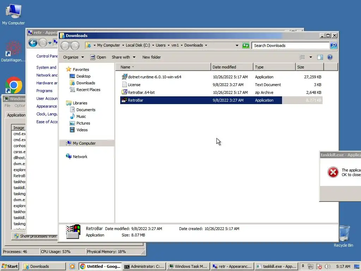
Task: Switch to Administrator command prompt taskbar button
Action: coord(144,266)
